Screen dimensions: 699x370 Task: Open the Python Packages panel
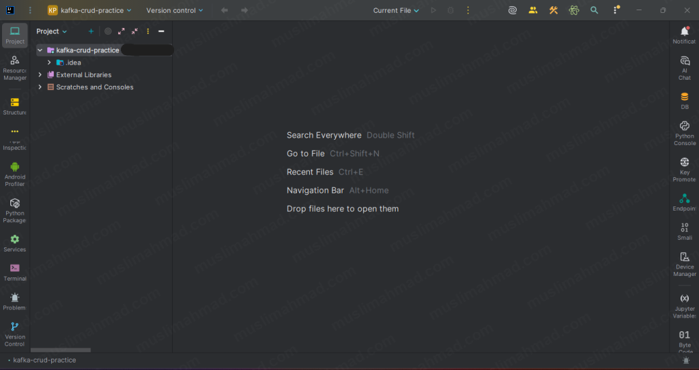click(15, 211)
